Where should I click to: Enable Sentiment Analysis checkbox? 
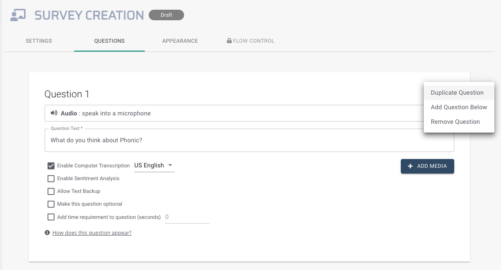click(x=51, y=178)
